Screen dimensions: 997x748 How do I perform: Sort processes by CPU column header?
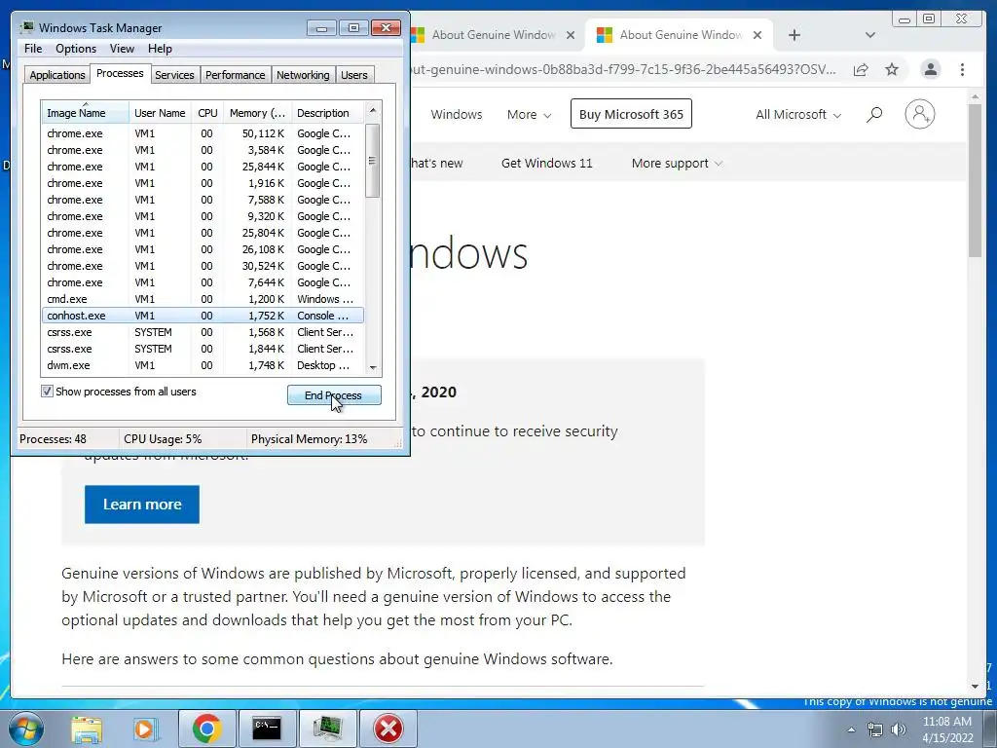click(207, 113)
